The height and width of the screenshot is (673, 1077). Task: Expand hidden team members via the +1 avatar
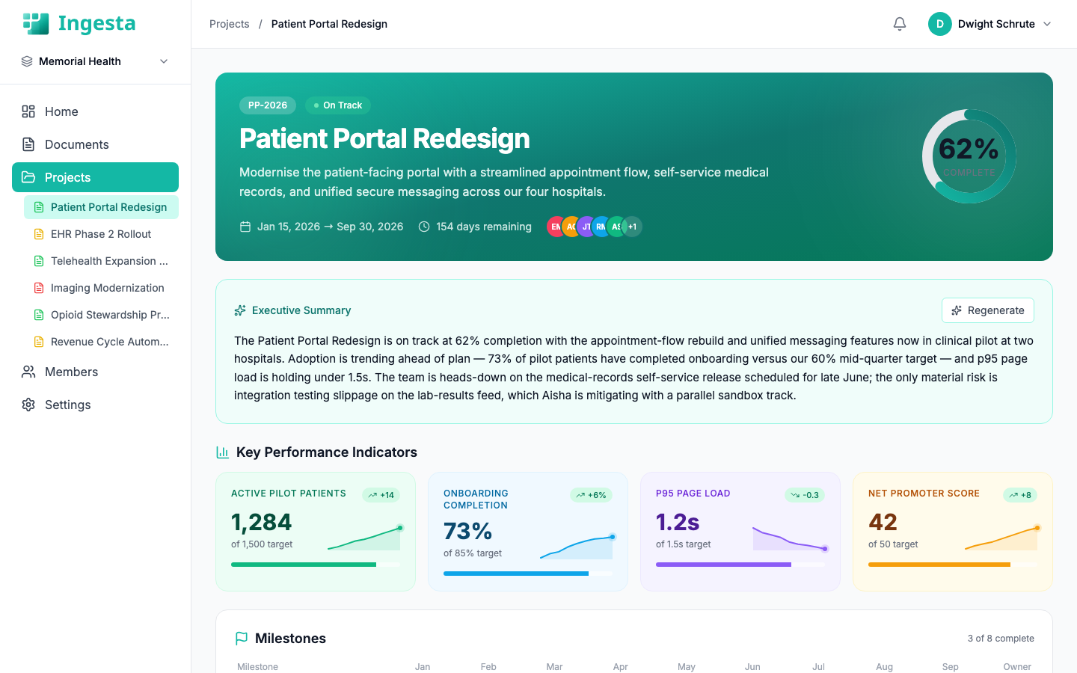[632, 226]
